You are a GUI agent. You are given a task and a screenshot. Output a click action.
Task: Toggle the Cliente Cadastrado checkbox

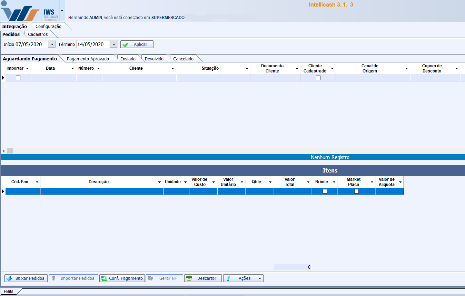point(318,78)
